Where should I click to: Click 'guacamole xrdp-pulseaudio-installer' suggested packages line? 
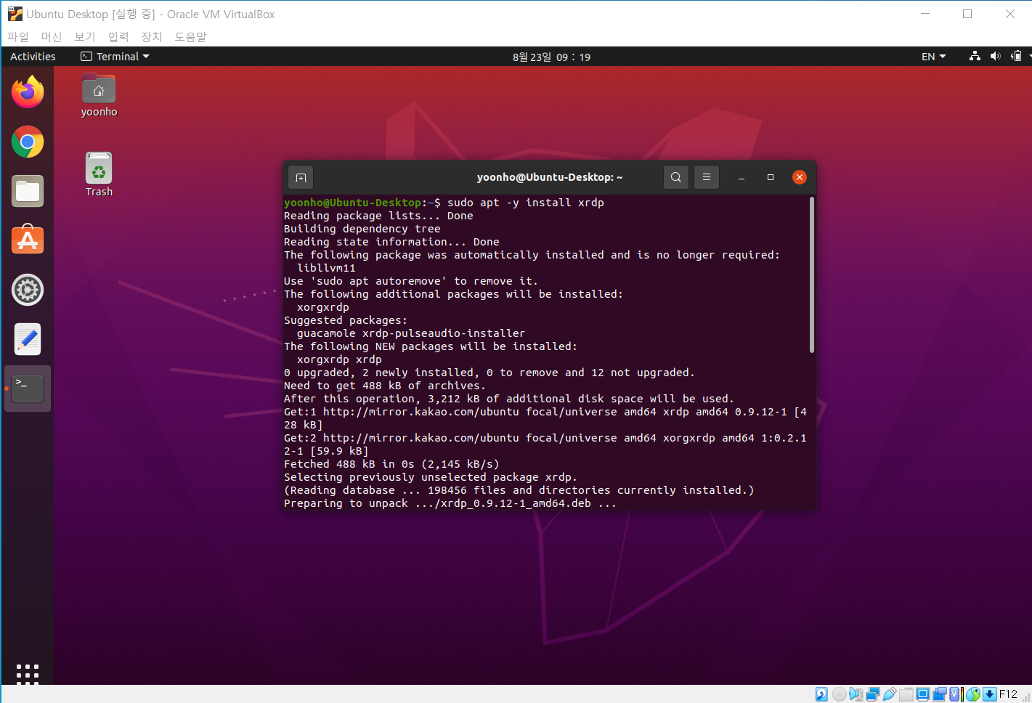[411, 333]
